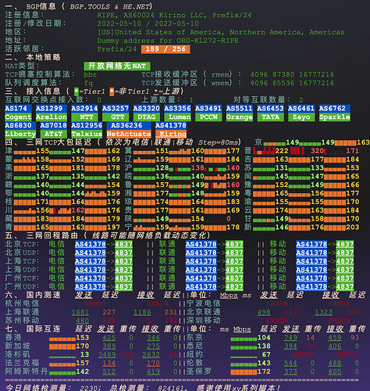Click the 杭州电信 speed test label
370x391 pixels.
coord(22,303)
